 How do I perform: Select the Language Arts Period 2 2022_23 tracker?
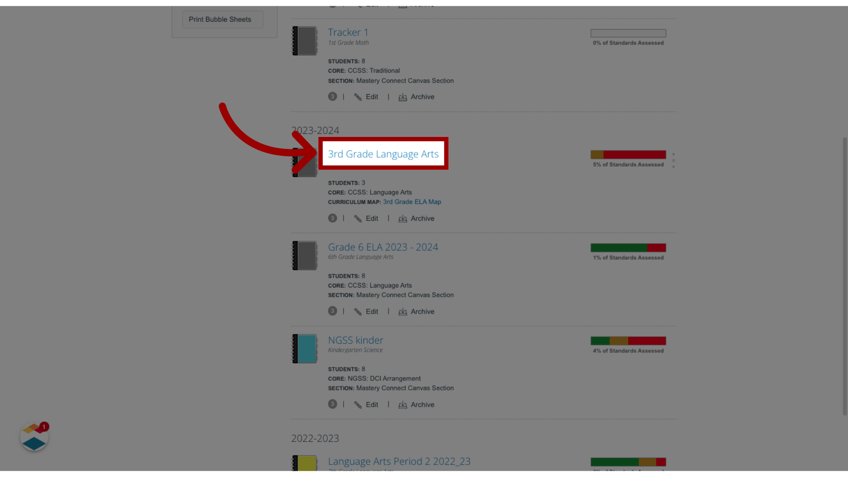[398, 461]
